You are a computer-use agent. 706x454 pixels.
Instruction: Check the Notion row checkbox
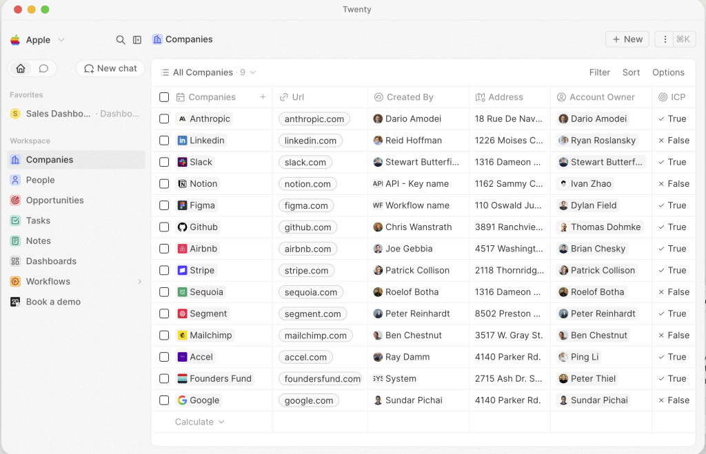164,183
